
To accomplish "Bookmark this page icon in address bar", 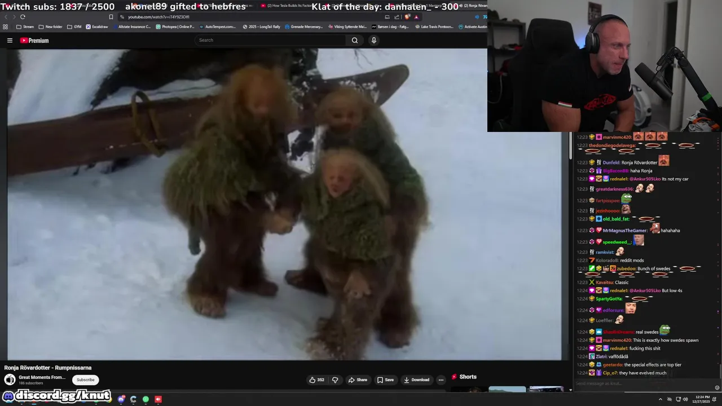I will [x=111, y=17].
